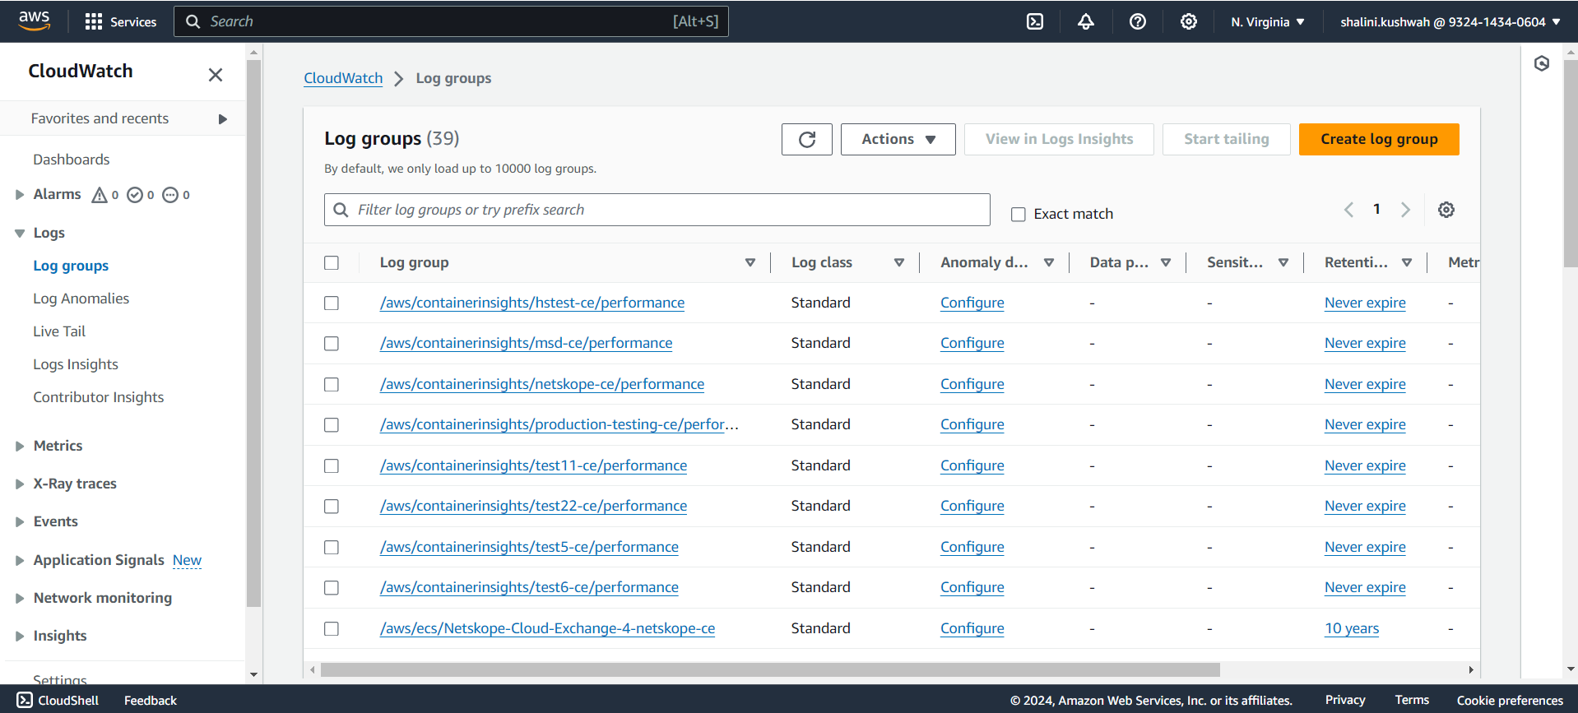The image size is (1578, 713).
Task: Open the notifications bell
Action: [x=1086, y=21]
